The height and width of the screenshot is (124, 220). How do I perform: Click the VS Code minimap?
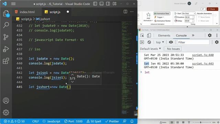(128, 68)
